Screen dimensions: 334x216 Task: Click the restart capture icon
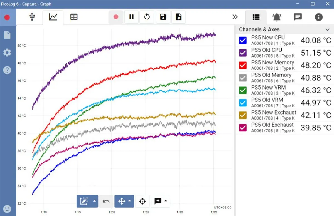(147, 17)
